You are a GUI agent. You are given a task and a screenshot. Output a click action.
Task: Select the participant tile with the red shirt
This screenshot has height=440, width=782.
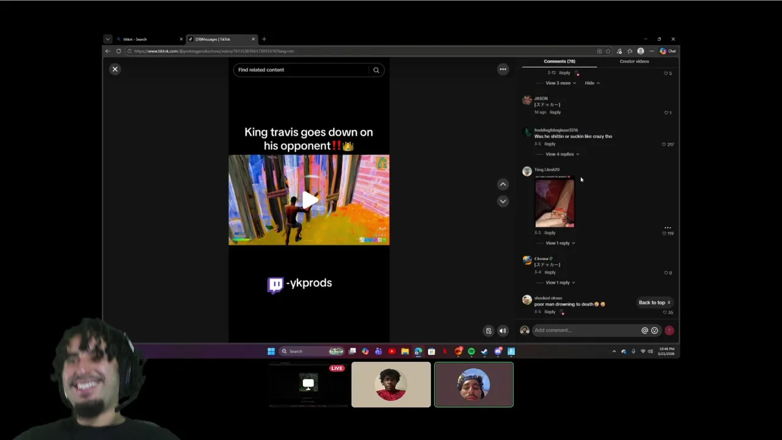point(391,384)
